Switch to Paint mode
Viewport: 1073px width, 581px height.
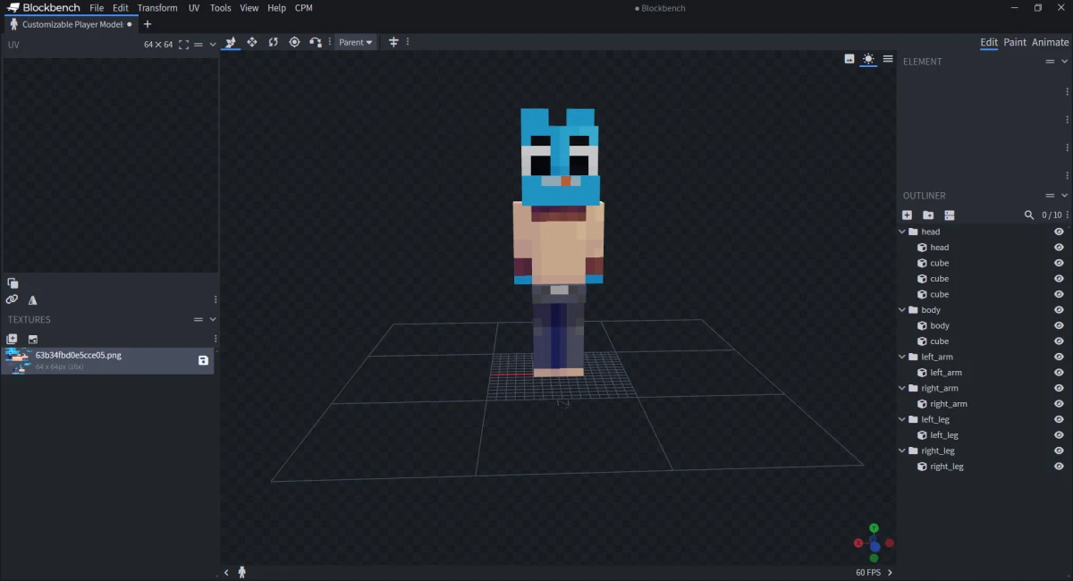click(1015, 42)
